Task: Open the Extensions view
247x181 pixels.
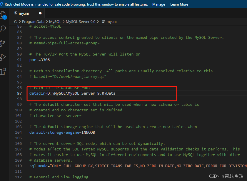Action: pos(3,71)
